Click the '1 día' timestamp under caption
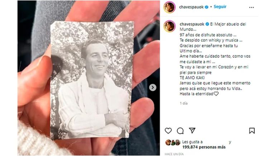 point(184,103)
